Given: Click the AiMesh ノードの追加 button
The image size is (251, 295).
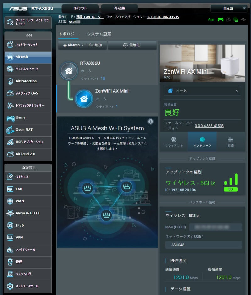Looking at the screenshot, I should click(x=83, y=45).
